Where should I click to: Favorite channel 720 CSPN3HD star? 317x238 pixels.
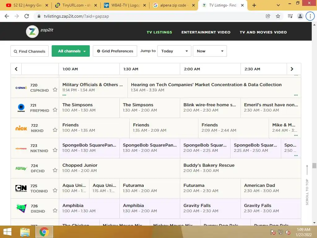(x=55, y=90)
